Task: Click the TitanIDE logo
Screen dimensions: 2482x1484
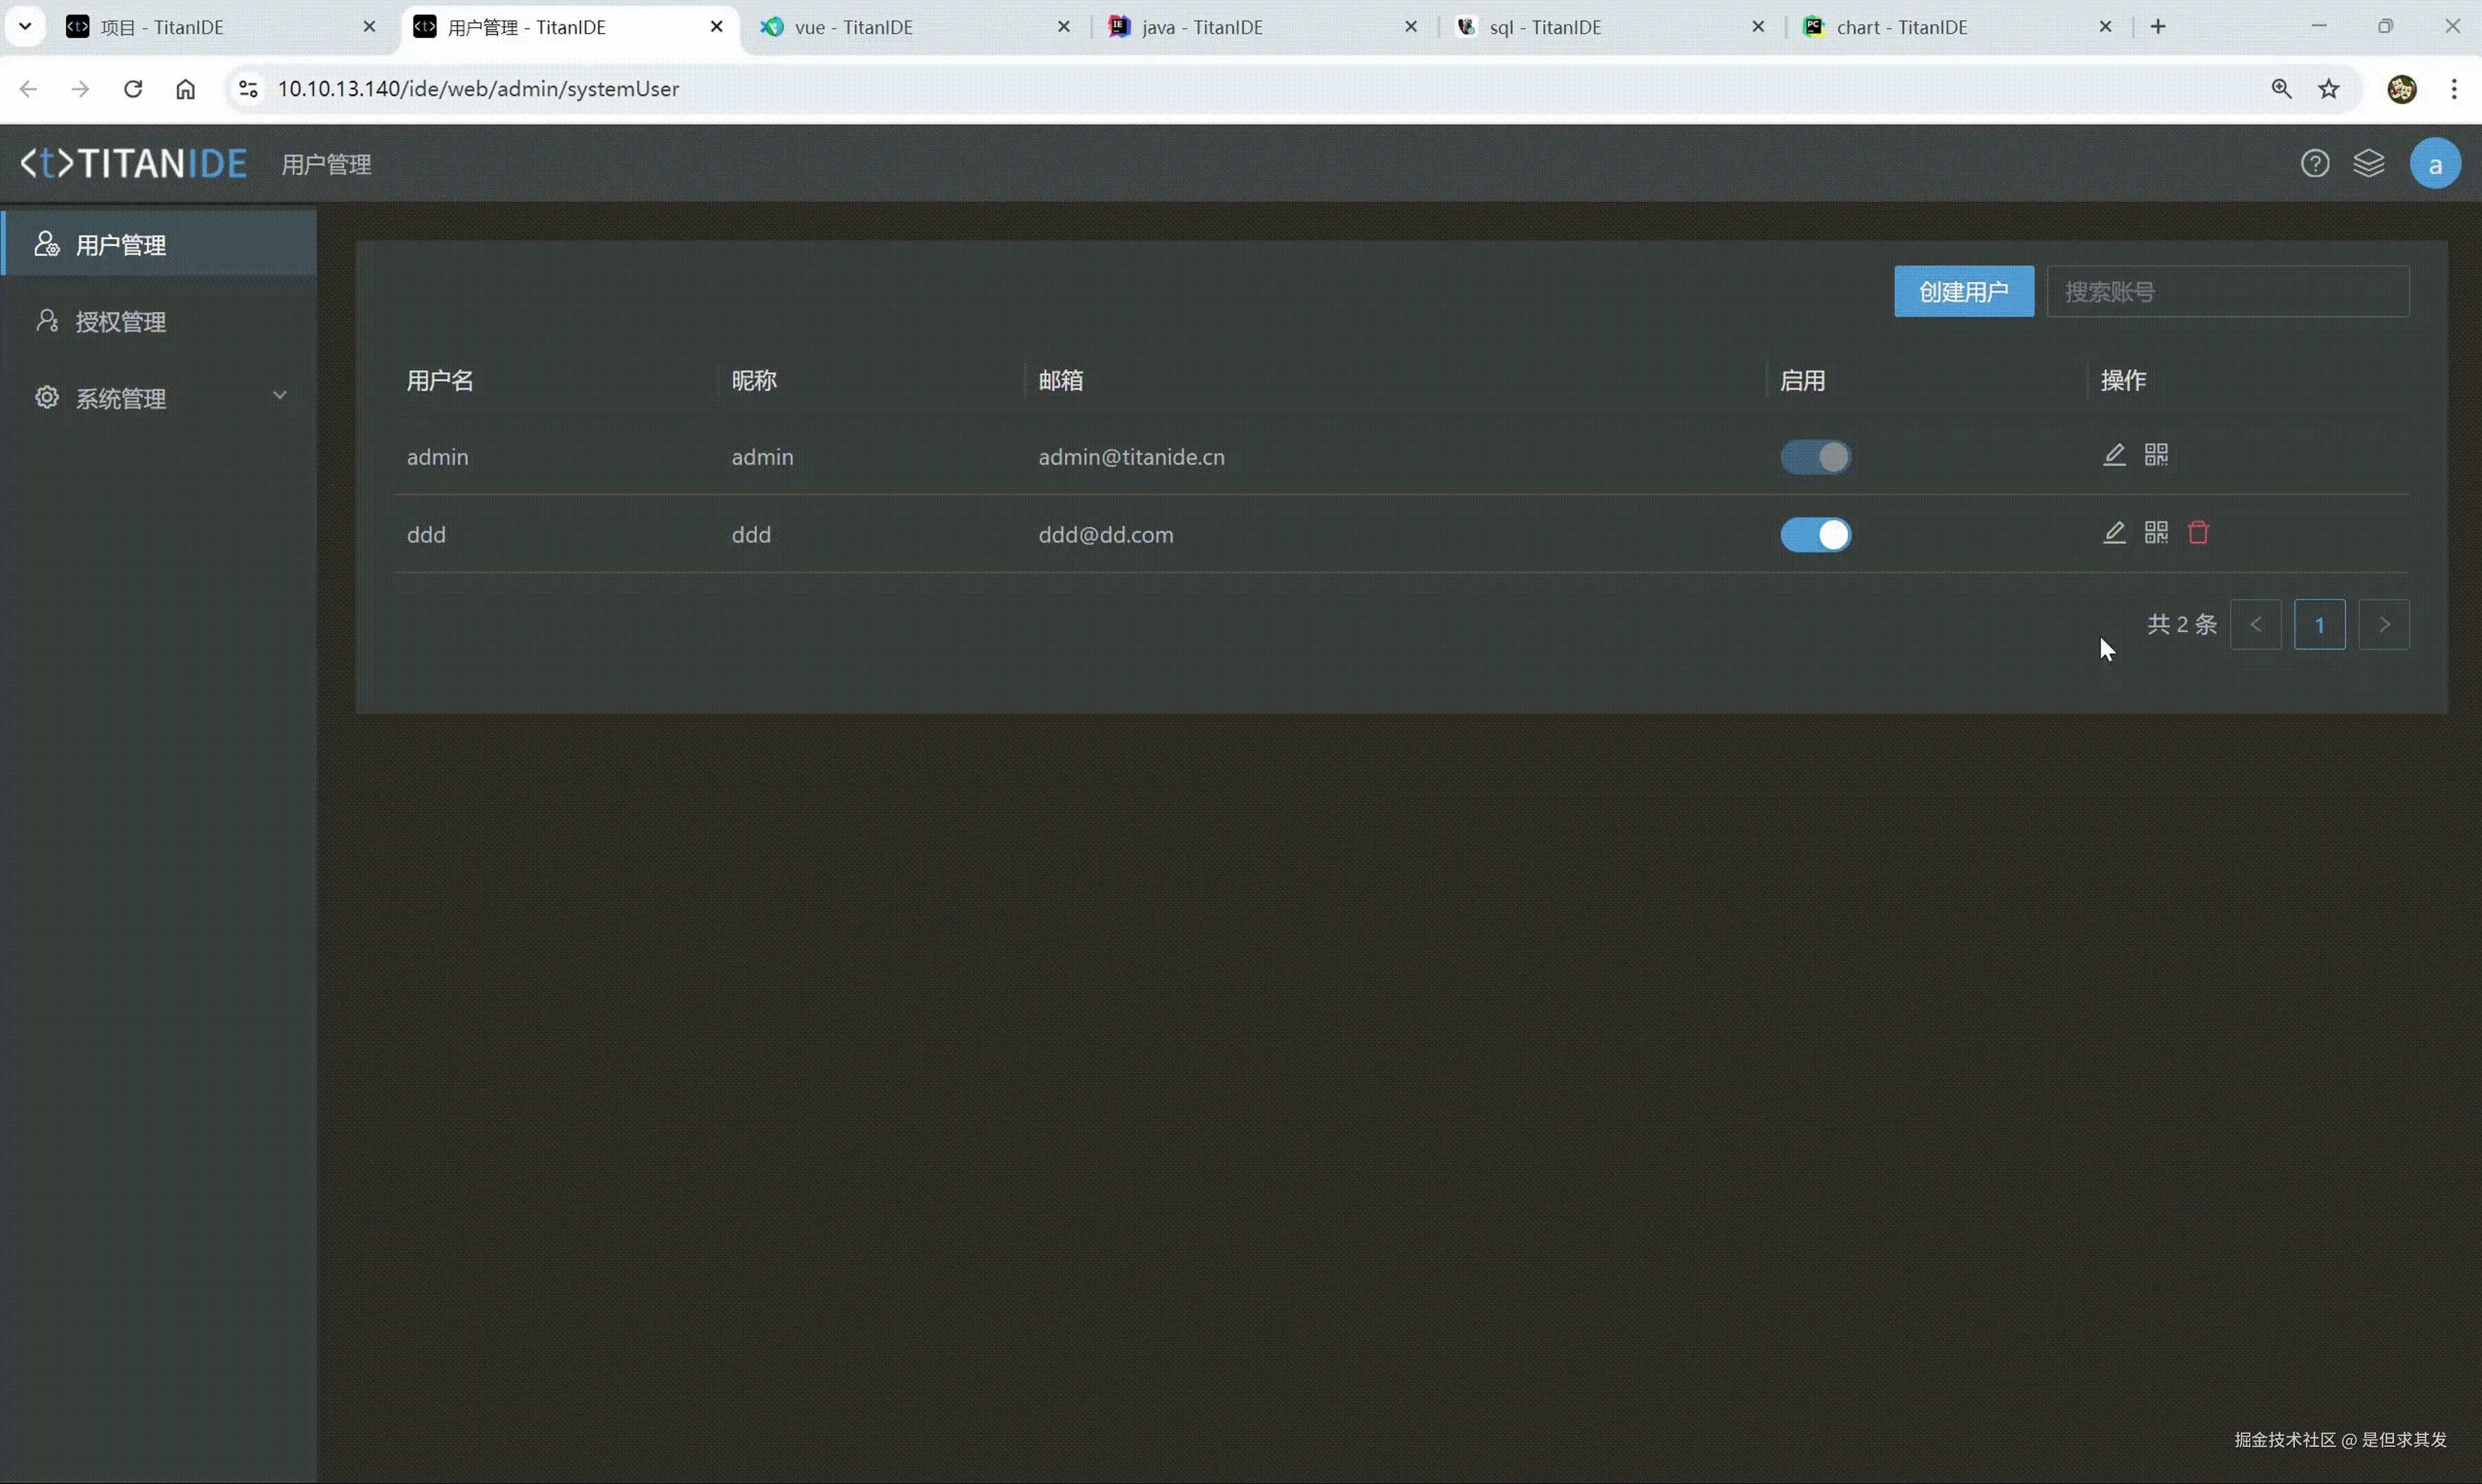Action: (x=134, y=163)
